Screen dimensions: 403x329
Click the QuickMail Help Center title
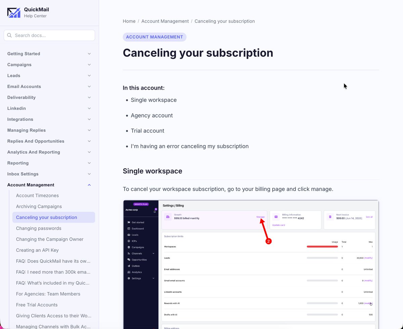pos(36,12)
